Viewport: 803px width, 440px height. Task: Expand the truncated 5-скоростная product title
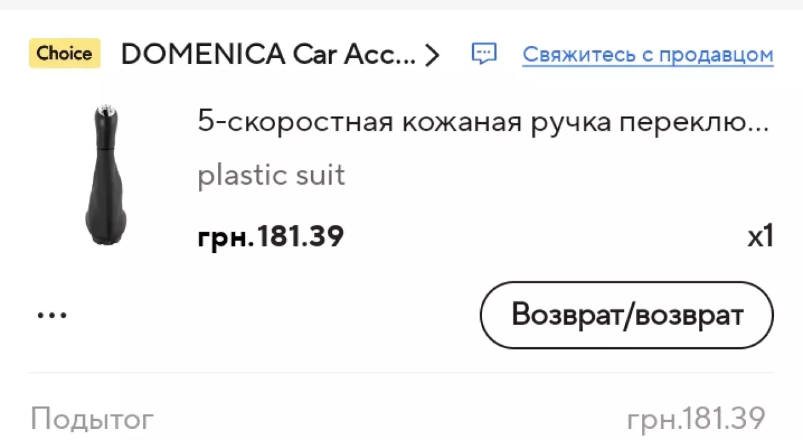click(x=483, y=122)
